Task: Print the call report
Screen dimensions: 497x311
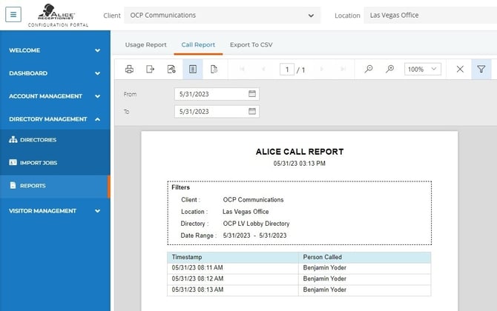Action: 129,69
